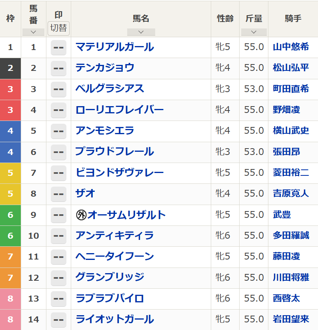Open mark selector for horse number 1
This screenshot has width=318, height=330.
pyautogui.click(x=58, y=47)
